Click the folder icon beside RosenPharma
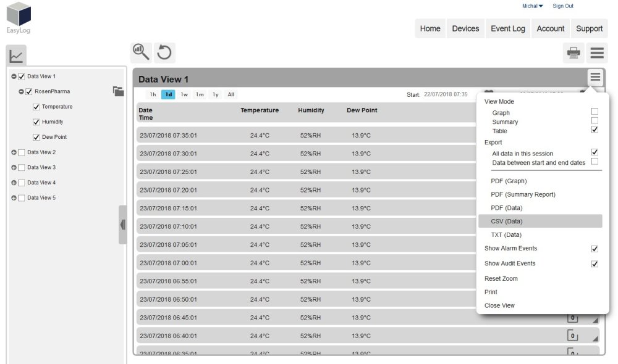 point(118,91)
